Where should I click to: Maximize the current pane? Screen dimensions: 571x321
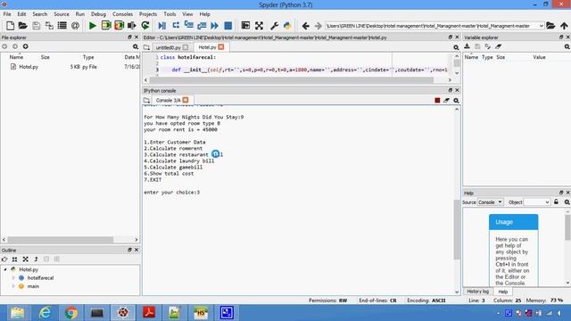[x=246, y=26]
